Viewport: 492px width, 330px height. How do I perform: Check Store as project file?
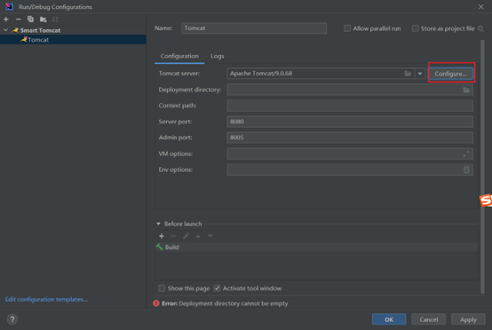(x=415, y=28)
